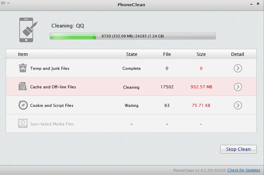Click the Cache and Off-line Files icon
264x175 pixels.
23,86
